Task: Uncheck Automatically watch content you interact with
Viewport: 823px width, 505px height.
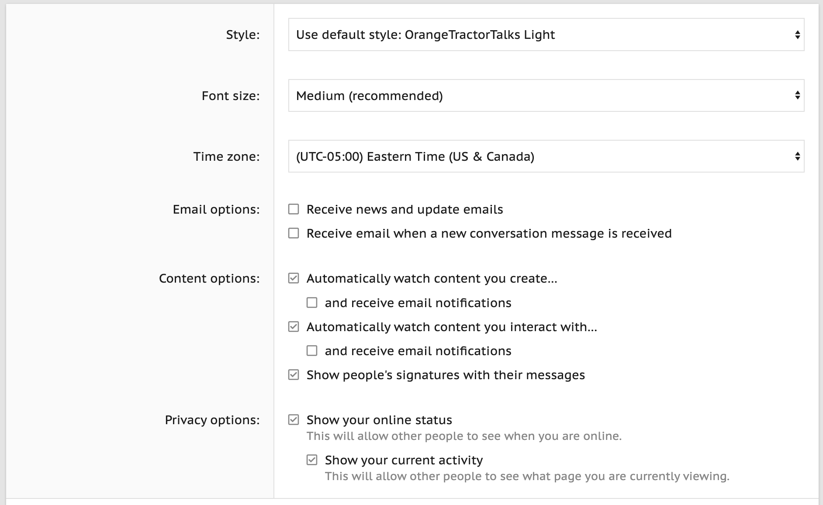Action: [x=294, y=327]
